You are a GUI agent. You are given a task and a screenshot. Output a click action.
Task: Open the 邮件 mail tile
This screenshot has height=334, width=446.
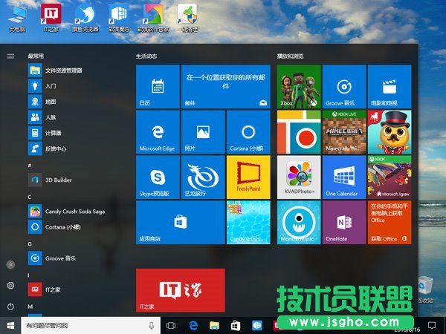point(225,87)
